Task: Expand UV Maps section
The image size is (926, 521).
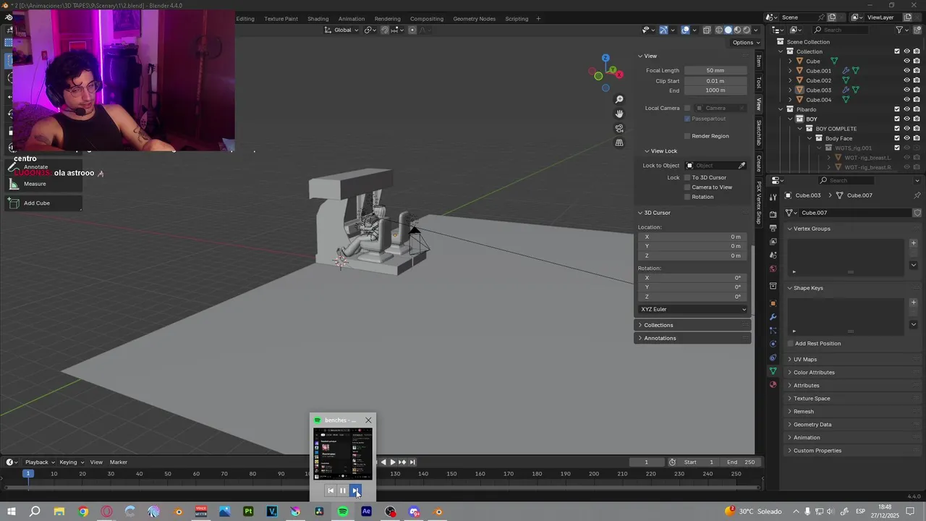Action: tap(805, 360)
